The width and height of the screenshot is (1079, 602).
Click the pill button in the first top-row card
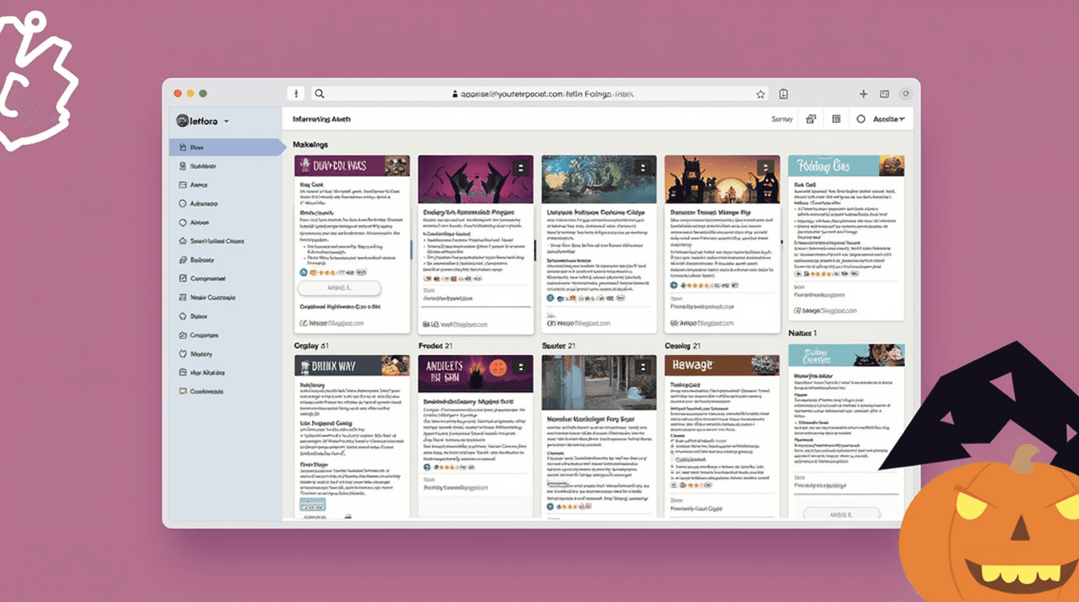click(339, 288)
